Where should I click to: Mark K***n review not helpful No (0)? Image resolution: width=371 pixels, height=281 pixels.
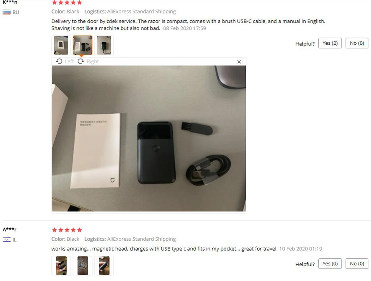click(357, 43)
